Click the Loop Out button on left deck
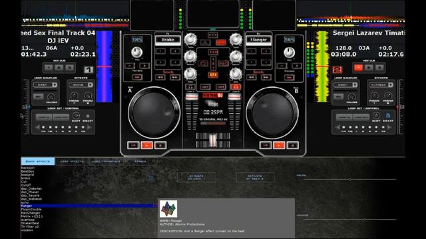Screen dimensions: 426x239 [x=61, y=117]
